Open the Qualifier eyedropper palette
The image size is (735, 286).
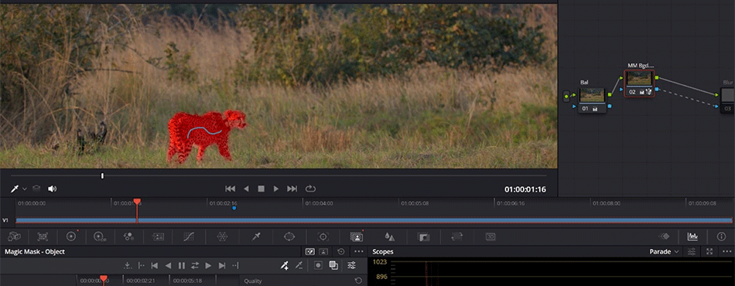[256, 237]
